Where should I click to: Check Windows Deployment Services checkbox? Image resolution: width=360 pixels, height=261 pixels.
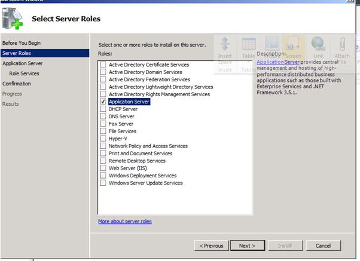tap(103, 176)
